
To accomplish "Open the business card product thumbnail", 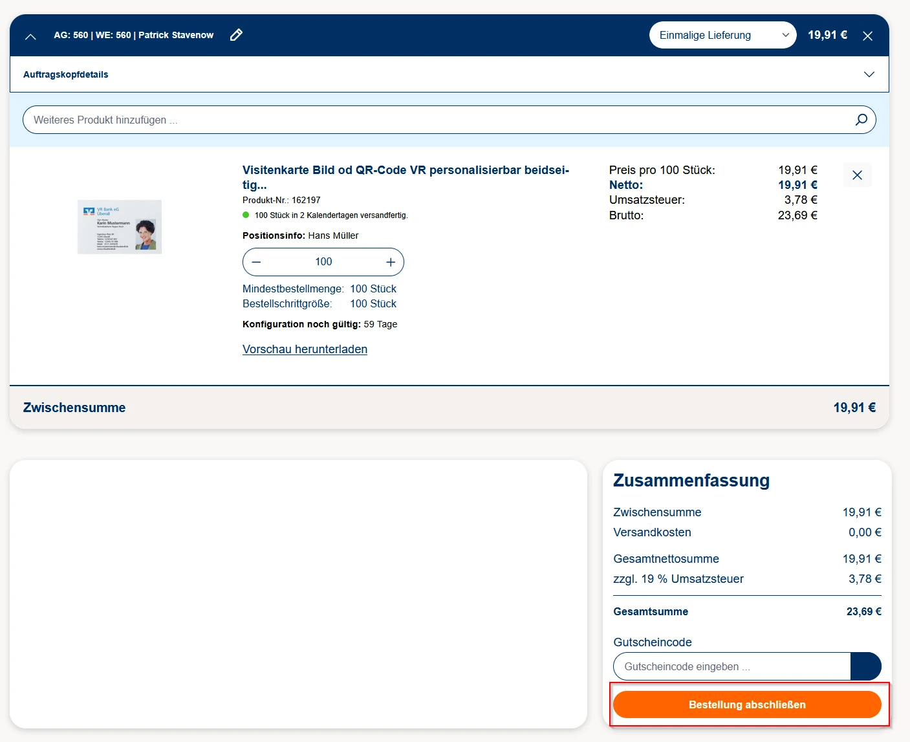I will pyautogui.click(x=120, y=226).
